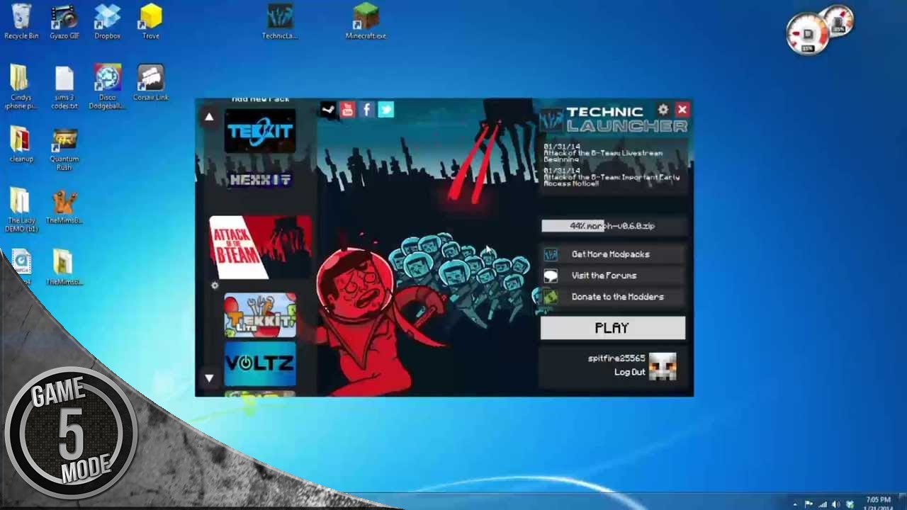The height and width of the screenshot is (510, 907).
Task: Move modpack list up with arrow
Action: click(x=209, y=117)
